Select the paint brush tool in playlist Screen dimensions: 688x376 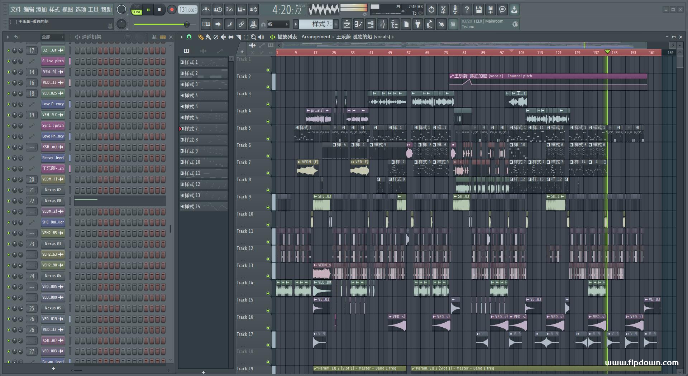pyautogui.click(x=208, y=37)
